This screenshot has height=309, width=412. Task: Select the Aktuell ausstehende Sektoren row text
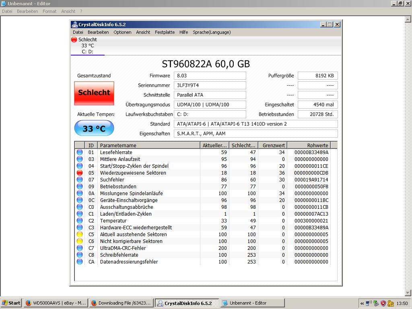(133, 234)
